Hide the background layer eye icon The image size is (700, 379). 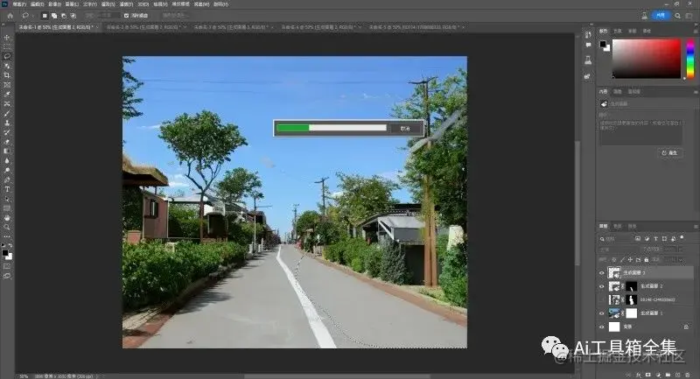coord(602,327)
